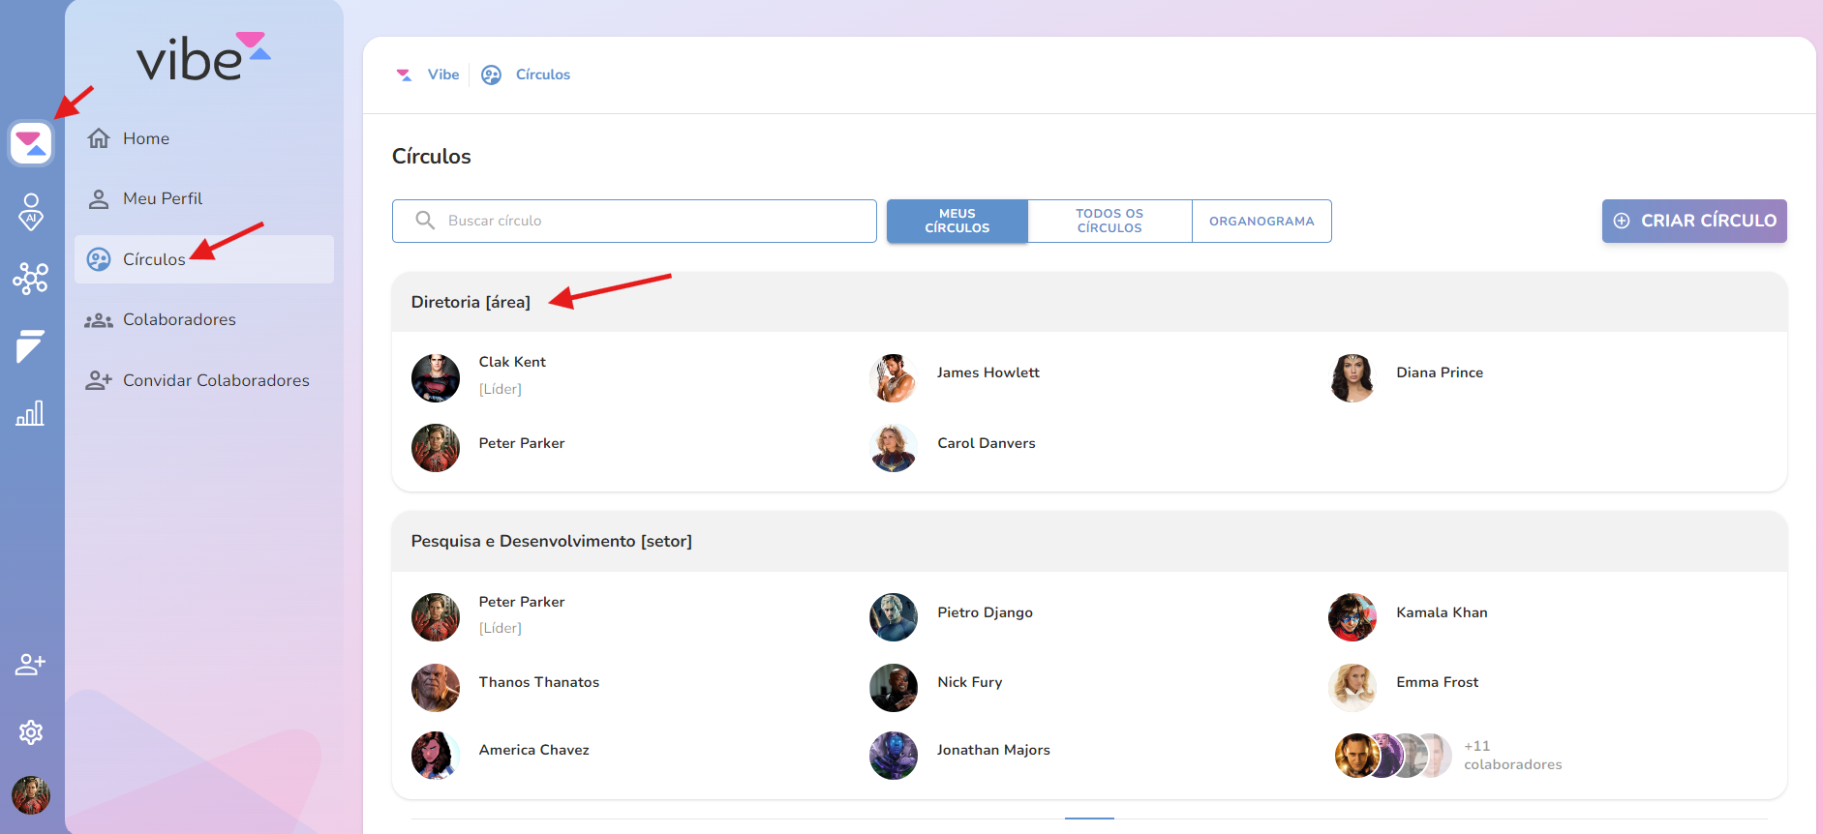Click the name James Howlett
Screen dimensions: 1823x834
(x=988, y=372)
